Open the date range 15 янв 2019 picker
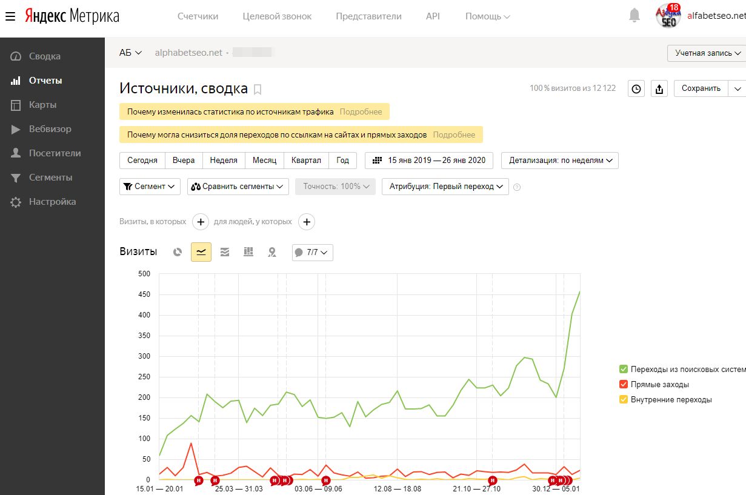The height and width of the screenshot is (495, 746). pyautogui.click(x=428, y=161)
